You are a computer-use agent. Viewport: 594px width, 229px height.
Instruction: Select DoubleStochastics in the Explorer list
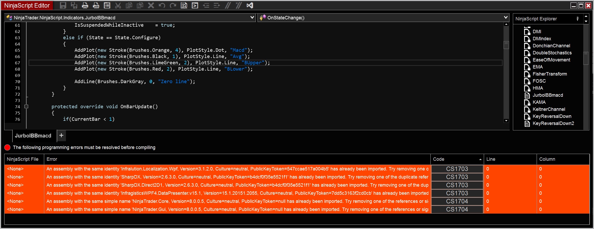[x=552, y=53]
